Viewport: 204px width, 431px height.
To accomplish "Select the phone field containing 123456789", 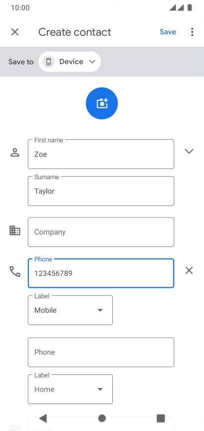I will (x=101, y=273).
